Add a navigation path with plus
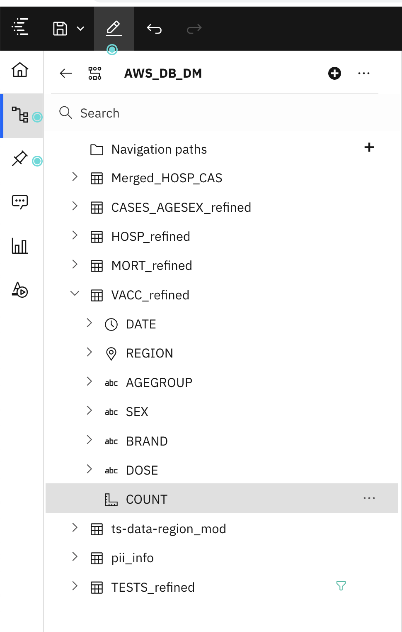The image size is (402, 632). (369, 147)
